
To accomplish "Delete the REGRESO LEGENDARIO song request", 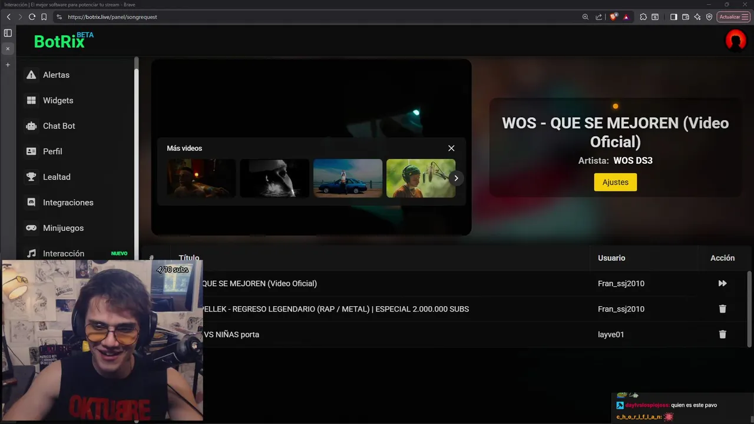I will click(x=722, y=309).
